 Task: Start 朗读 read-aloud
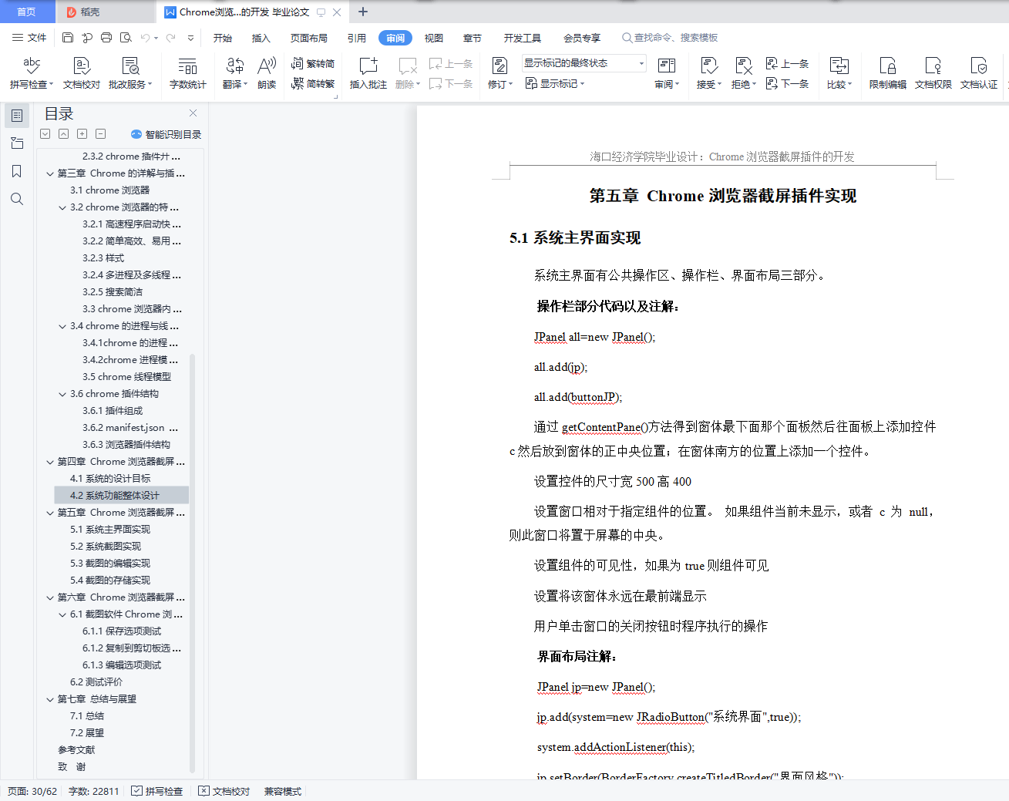[x=267, y=73]
